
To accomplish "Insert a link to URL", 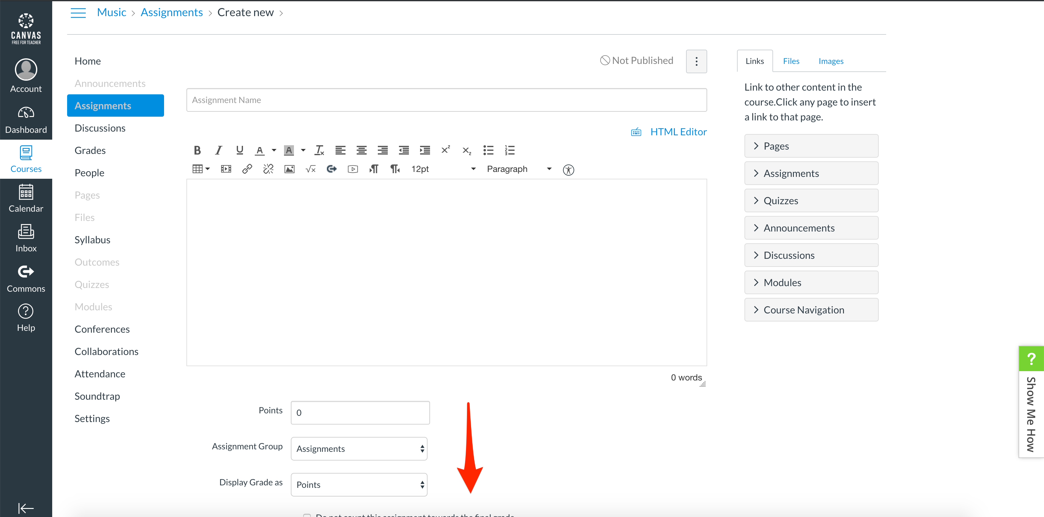I will tap(247, 169).
